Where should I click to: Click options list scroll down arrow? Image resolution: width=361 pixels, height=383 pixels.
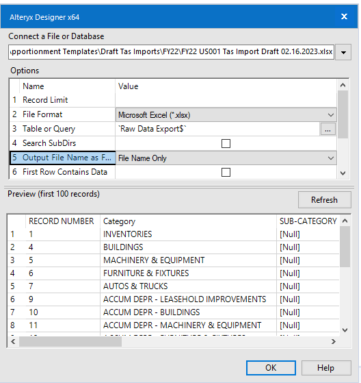[343, 173]
